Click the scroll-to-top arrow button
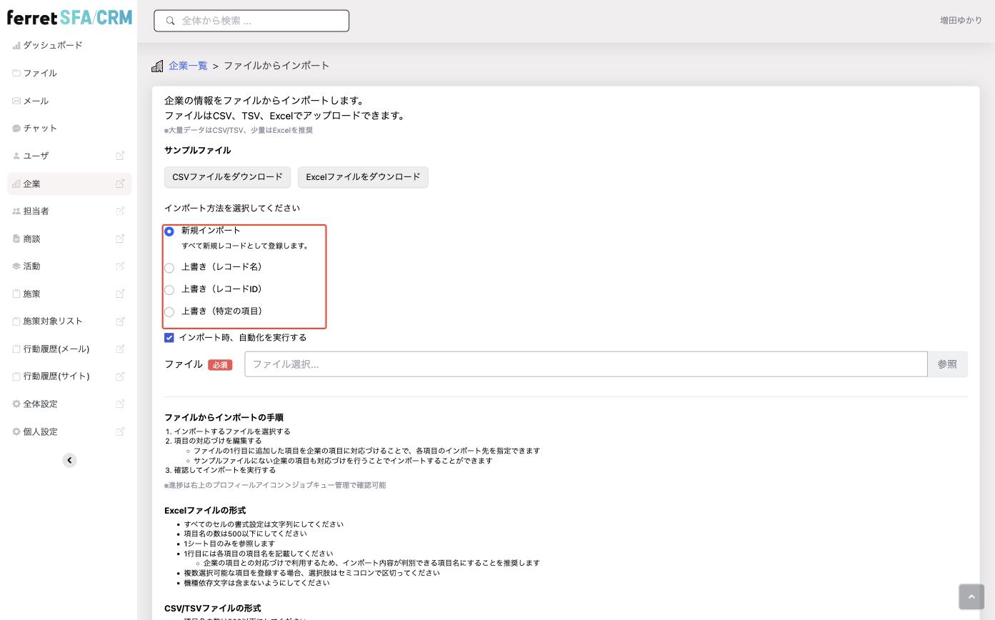Screen dimensions: 995x620 [971, 596]
